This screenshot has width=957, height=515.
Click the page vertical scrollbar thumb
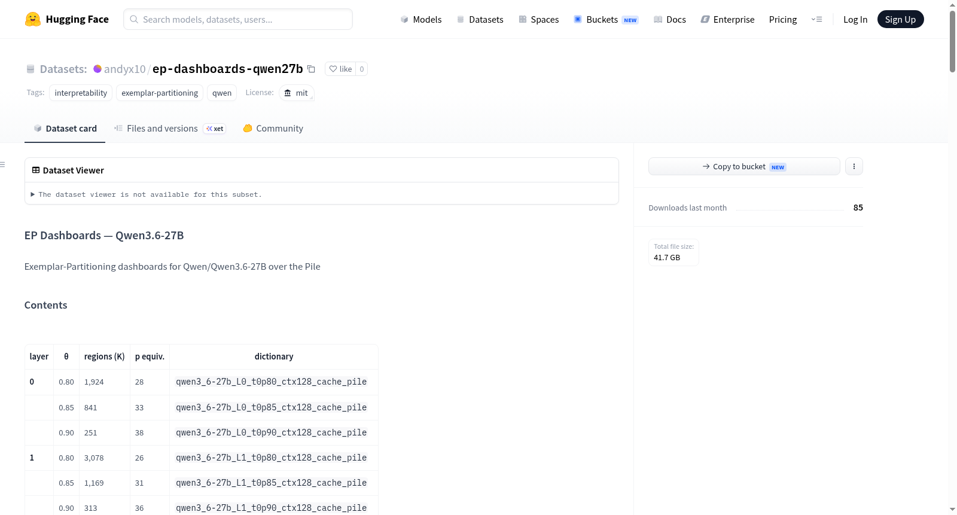(x=952, y=41)
